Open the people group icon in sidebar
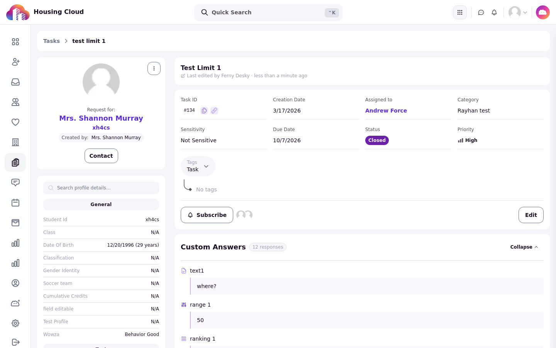Screen dimensions: 556x348 click(x=15, y=102)
